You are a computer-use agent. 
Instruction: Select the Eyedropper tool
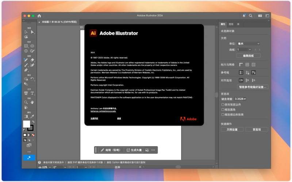[32, 116]
